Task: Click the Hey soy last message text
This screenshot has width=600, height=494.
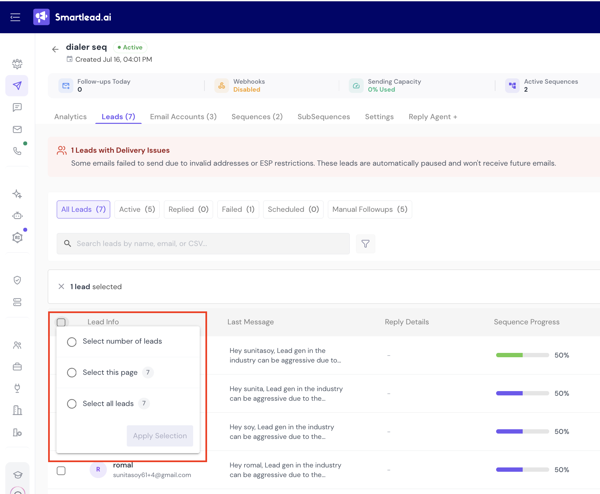Action: coord(282,432)
